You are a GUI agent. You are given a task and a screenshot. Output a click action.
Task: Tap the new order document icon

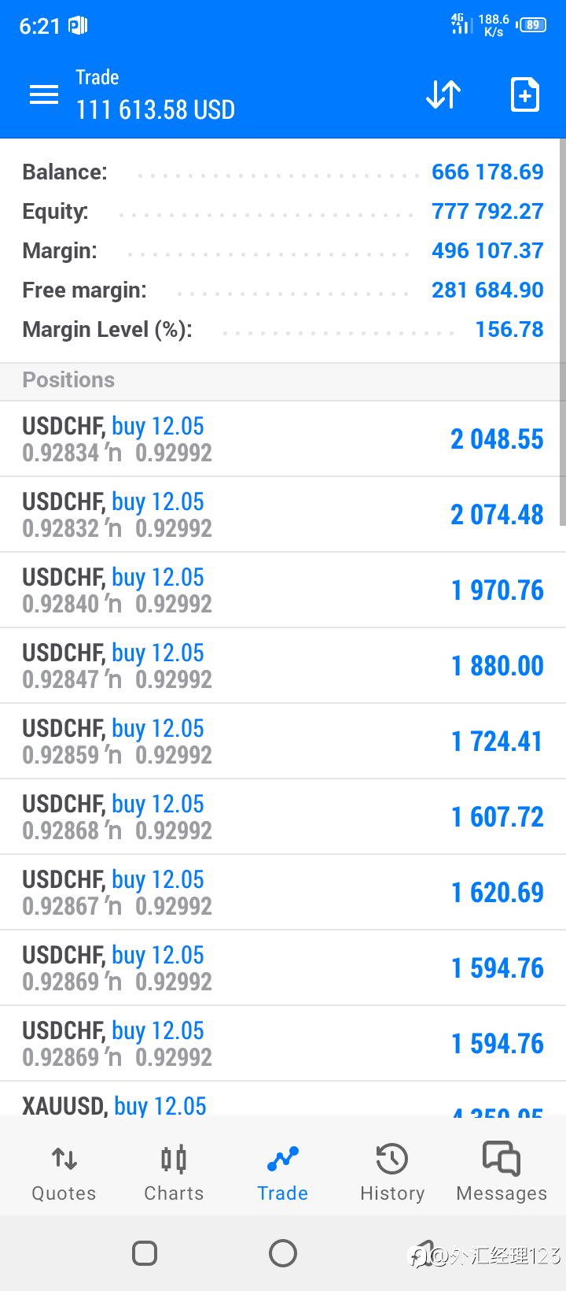[524, 95]
